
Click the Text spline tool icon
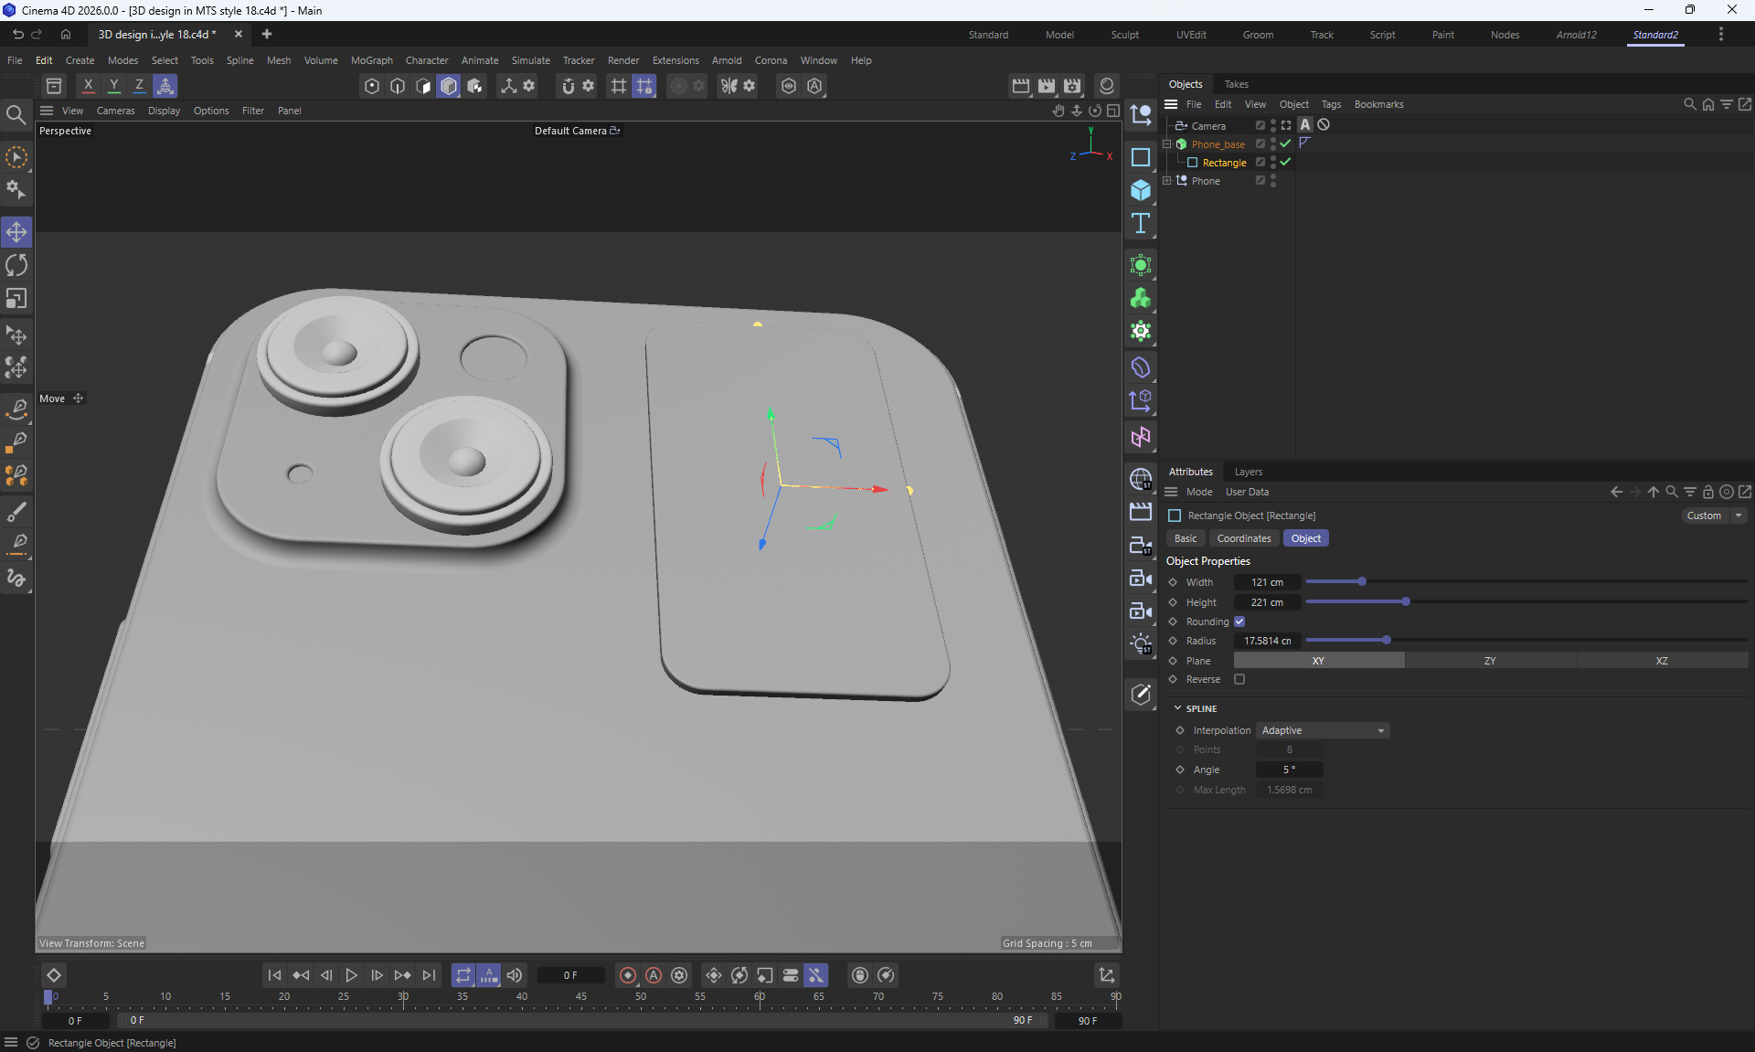(1140, 224)
